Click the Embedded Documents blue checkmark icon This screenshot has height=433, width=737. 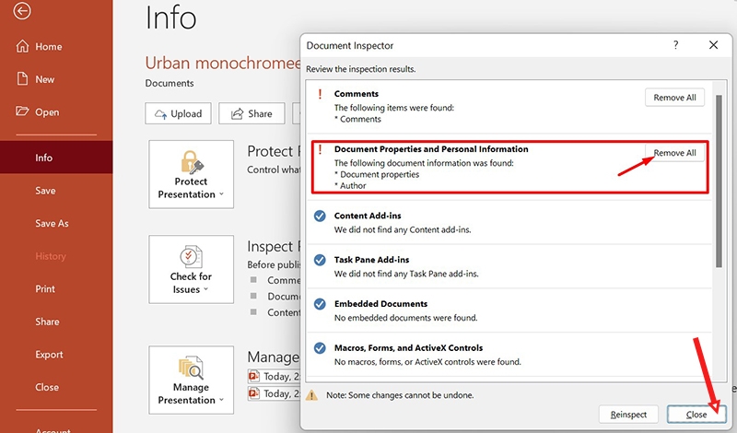click(320, 304)
